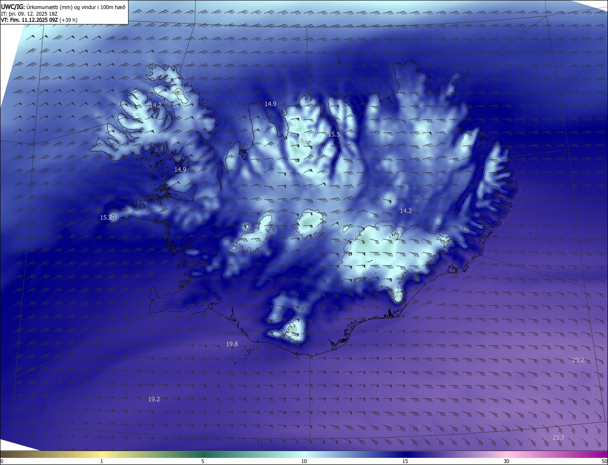The height and width of the screenshot is (465, 608).
Task: Click the 'UWC/IG: Úrkomumætti (mm)' title line
Action: coord(63,7)
